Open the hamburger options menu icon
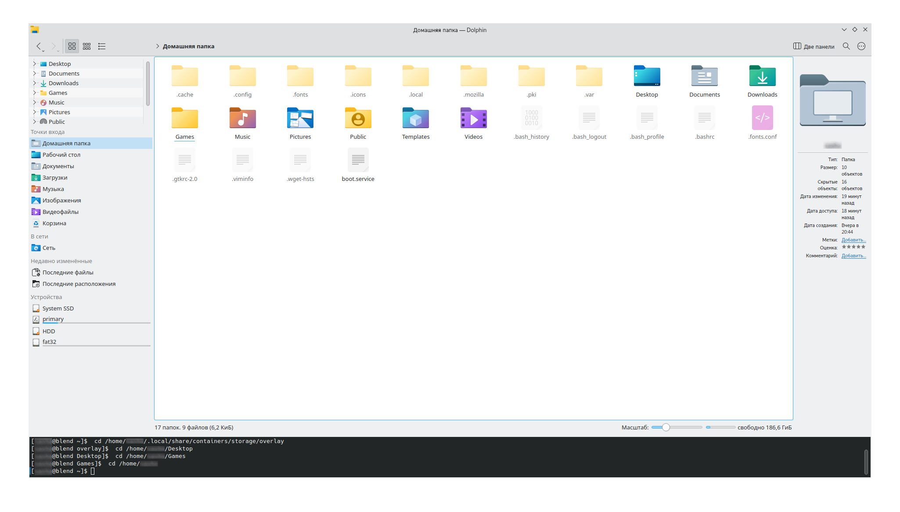 (x=861, y=46)
